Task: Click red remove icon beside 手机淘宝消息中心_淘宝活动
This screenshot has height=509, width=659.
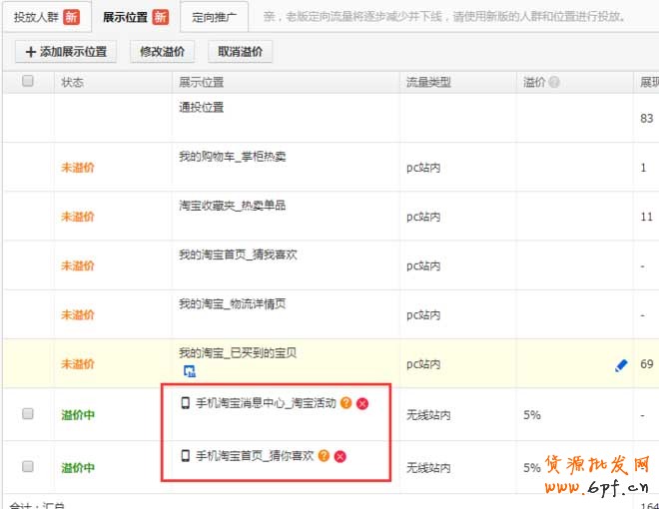Action: pyautogui.click(x=362, y=403)
